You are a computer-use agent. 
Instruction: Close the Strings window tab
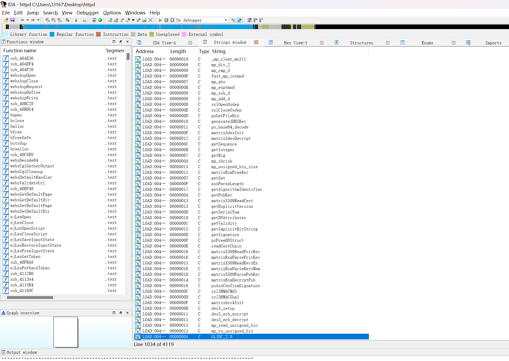pos(256,42)
